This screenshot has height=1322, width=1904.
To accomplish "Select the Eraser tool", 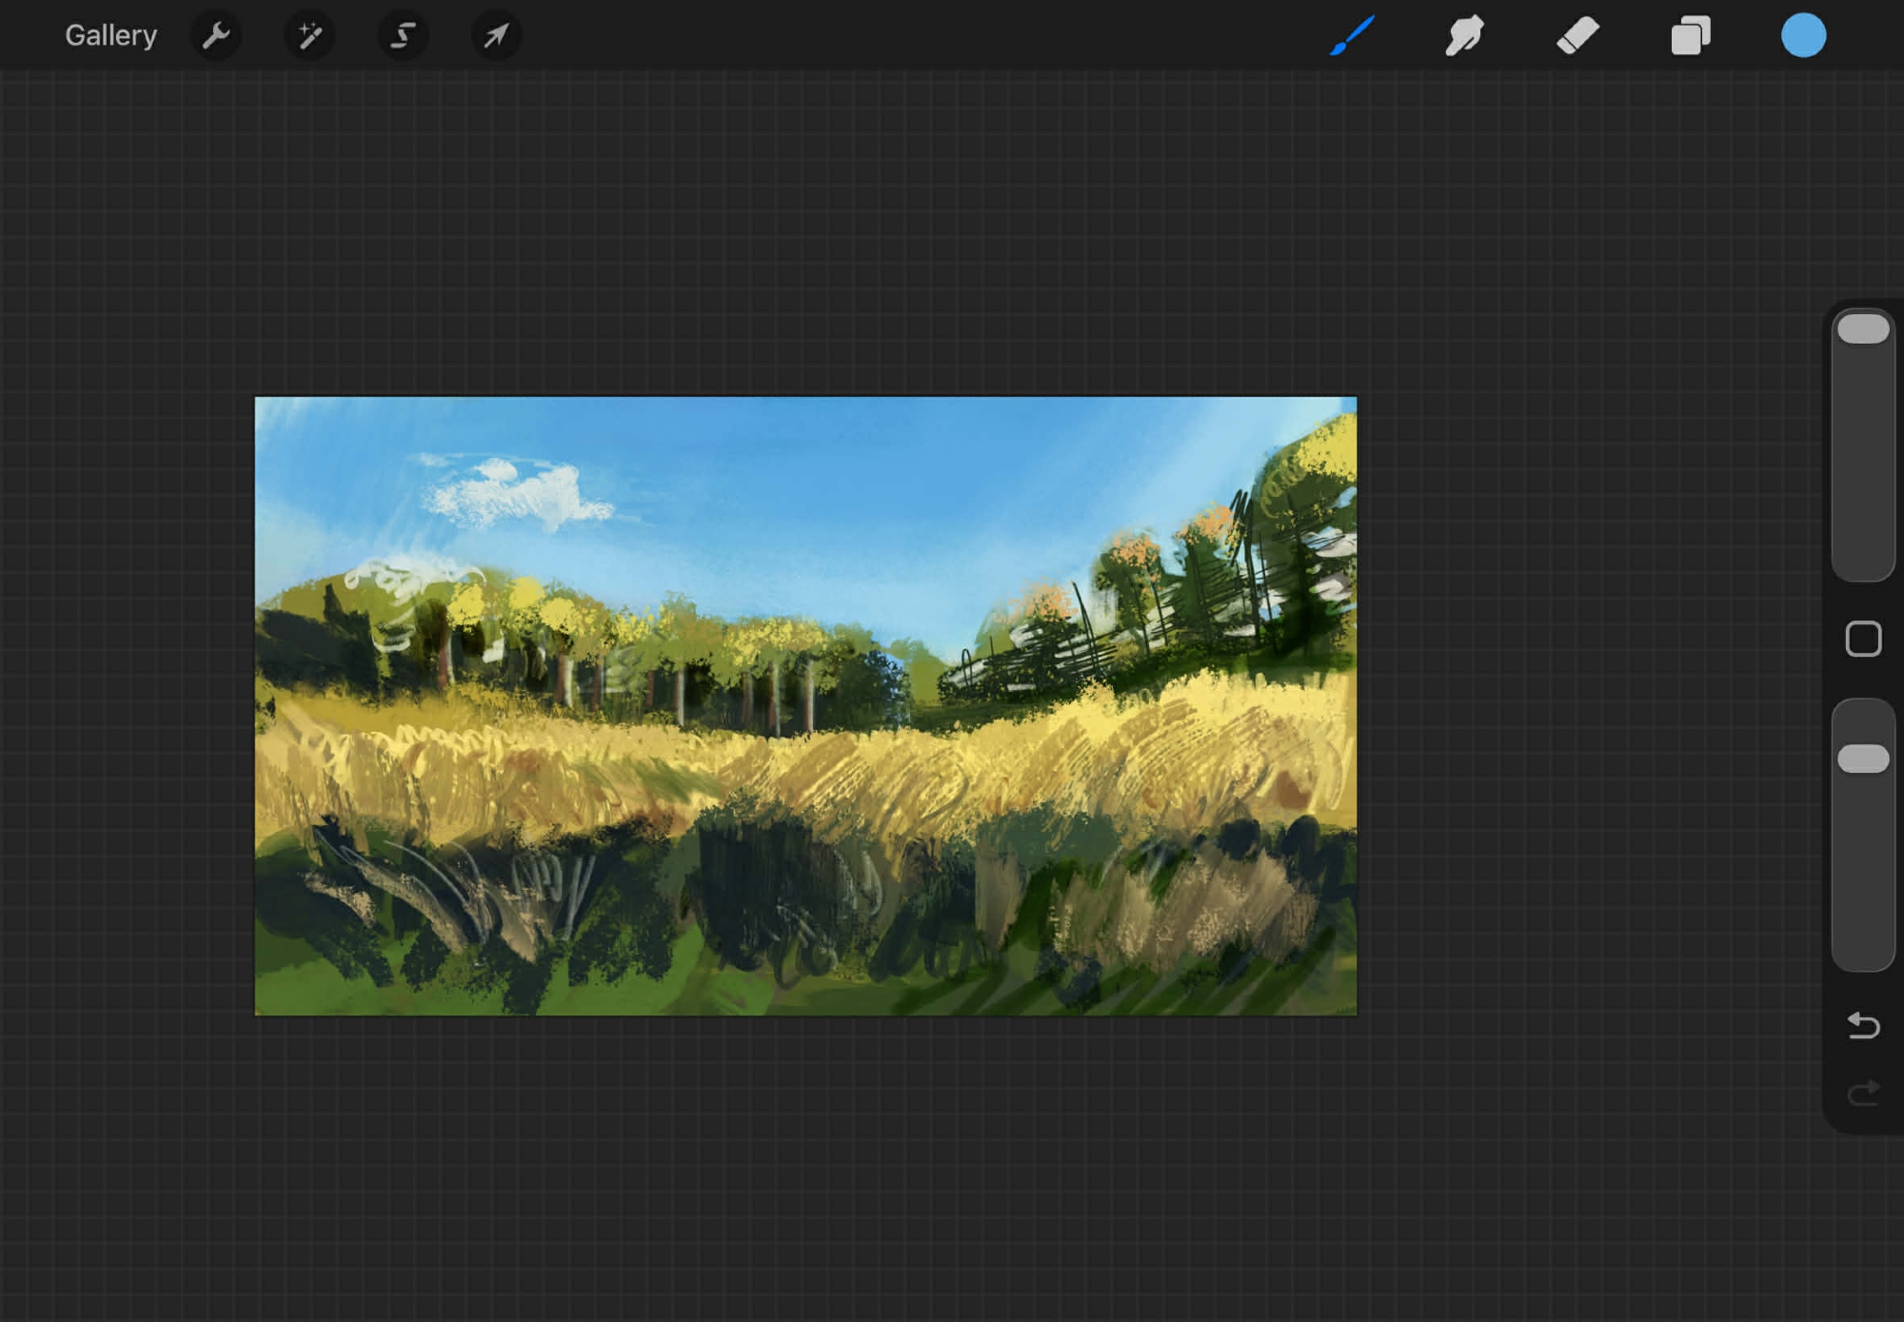I will (1577, 36).
